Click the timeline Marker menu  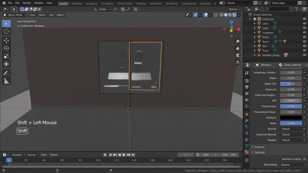(54, 155)
